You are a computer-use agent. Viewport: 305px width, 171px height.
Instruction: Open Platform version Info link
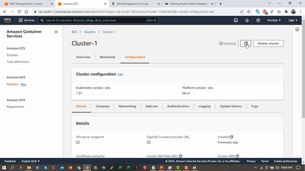[210, 88]
